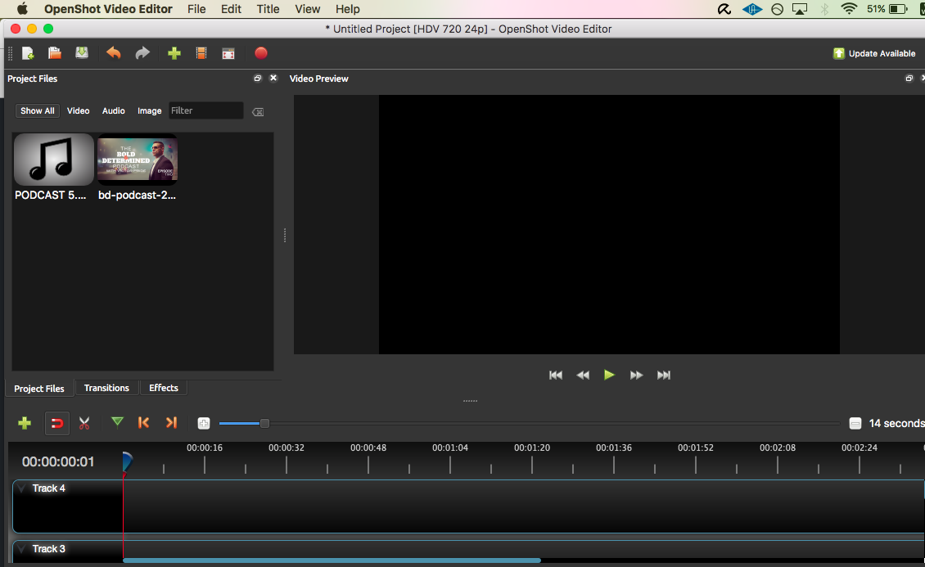Switch to the Transitions tab
The height and width of the screenshot is (567, 925).
106,388
